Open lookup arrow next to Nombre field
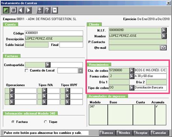Screen dimensions: 172x137 click(164, 36)
